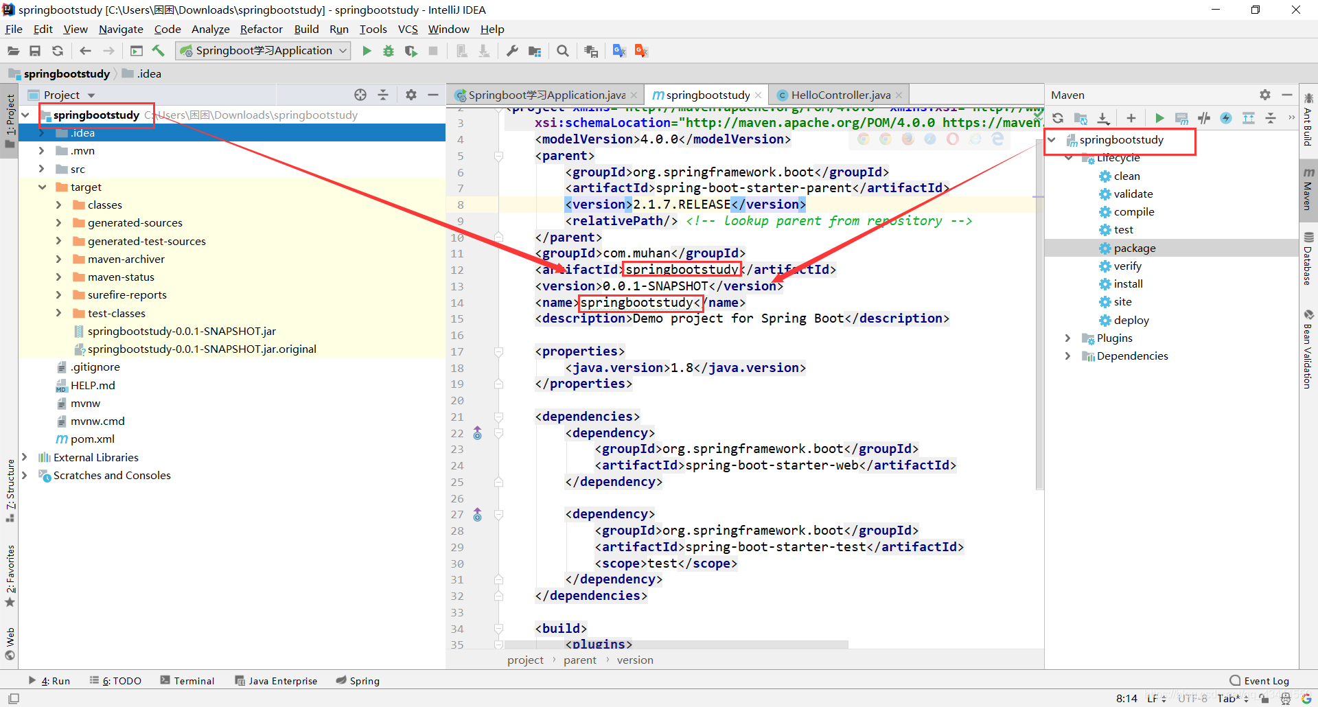Image resolution: width=1318 pixels, height=707 pixels.
Task: Click the blue Google Translate icon
Action: (x=619, y=51)
